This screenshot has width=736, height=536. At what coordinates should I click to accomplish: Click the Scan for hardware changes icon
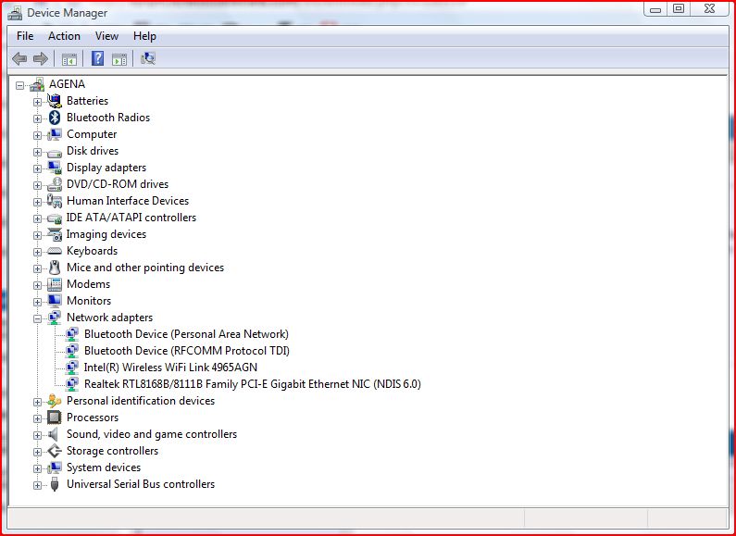click(x=148, y=58)
